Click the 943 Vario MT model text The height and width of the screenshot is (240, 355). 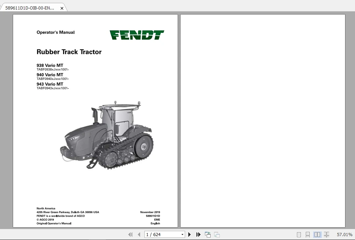click(x=50, y=84)
